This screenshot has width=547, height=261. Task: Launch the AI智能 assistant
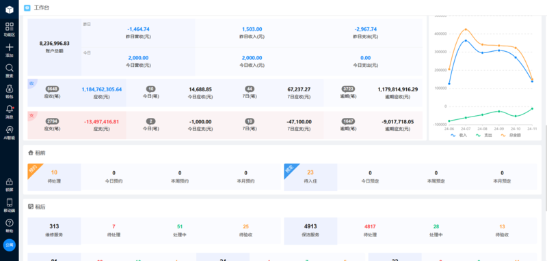pyautogui.click(x=10, y=132)
